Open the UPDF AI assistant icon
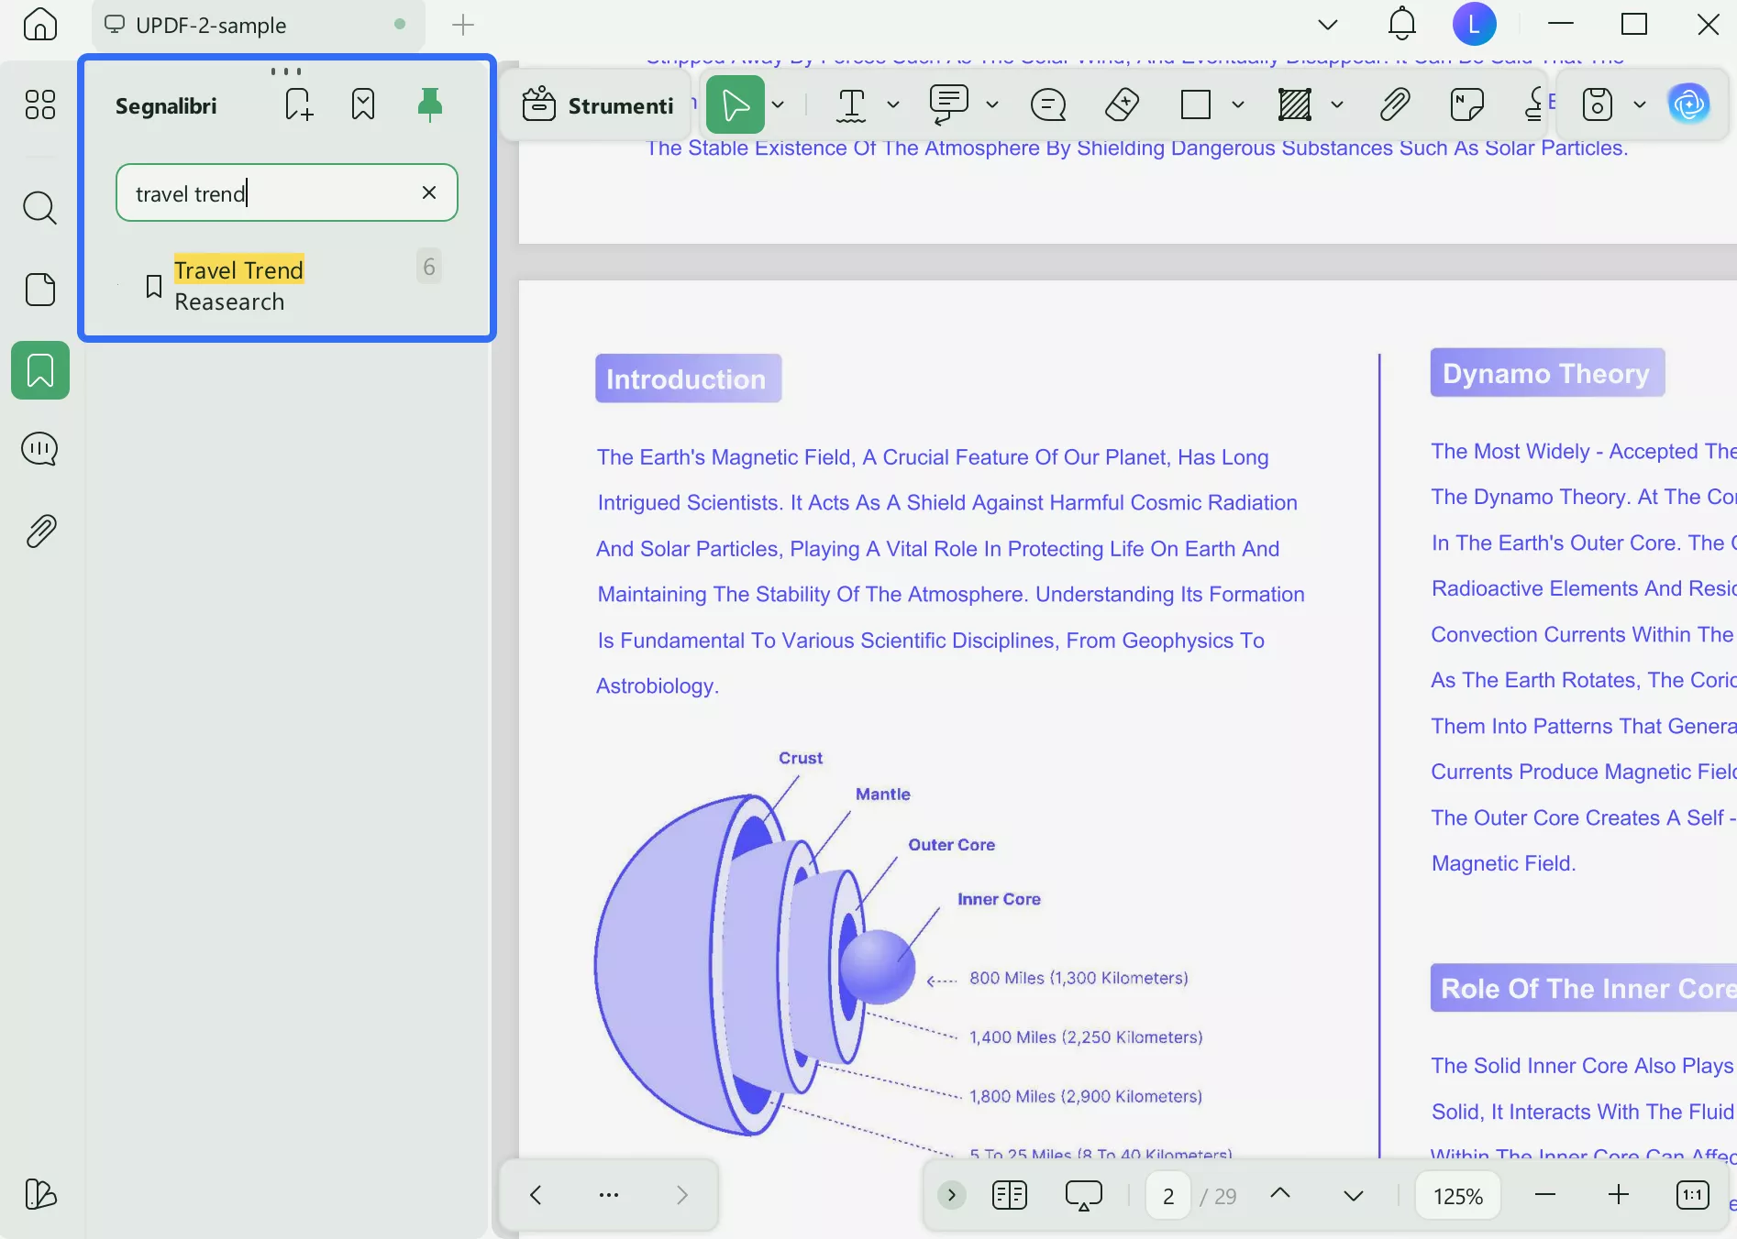 (x=1688, y=104)
